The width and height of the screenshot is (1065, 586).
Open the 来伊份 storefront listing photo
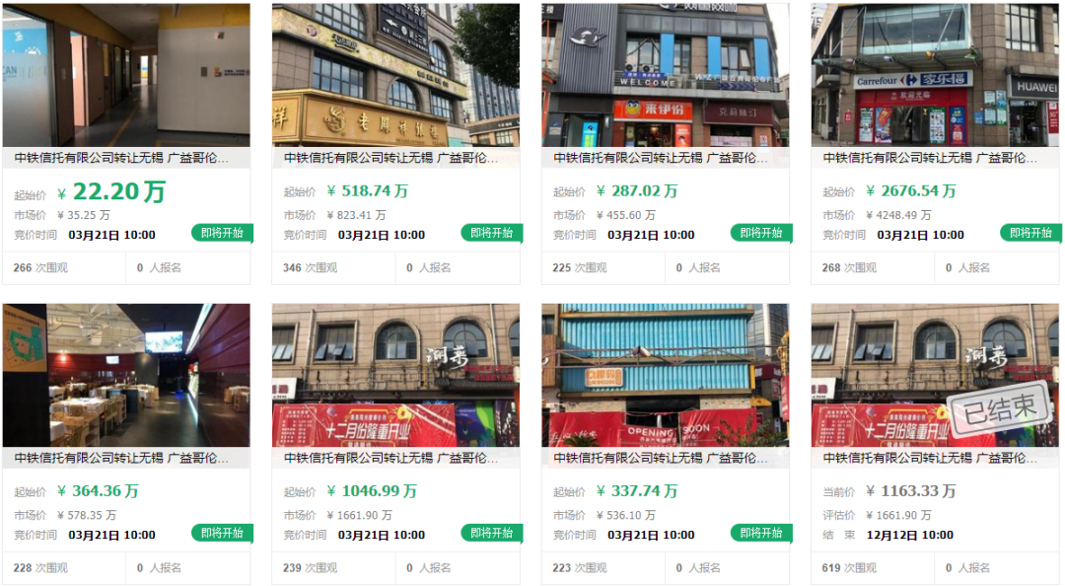click(666, 75)
